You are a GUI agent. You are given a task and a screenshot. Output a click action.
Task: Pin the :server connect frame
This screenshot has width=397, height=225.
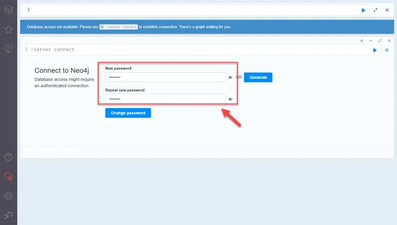click(362, 41)
